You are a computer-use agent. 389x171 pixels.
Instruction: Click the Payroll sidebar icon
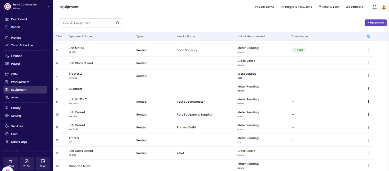[7, 64]
